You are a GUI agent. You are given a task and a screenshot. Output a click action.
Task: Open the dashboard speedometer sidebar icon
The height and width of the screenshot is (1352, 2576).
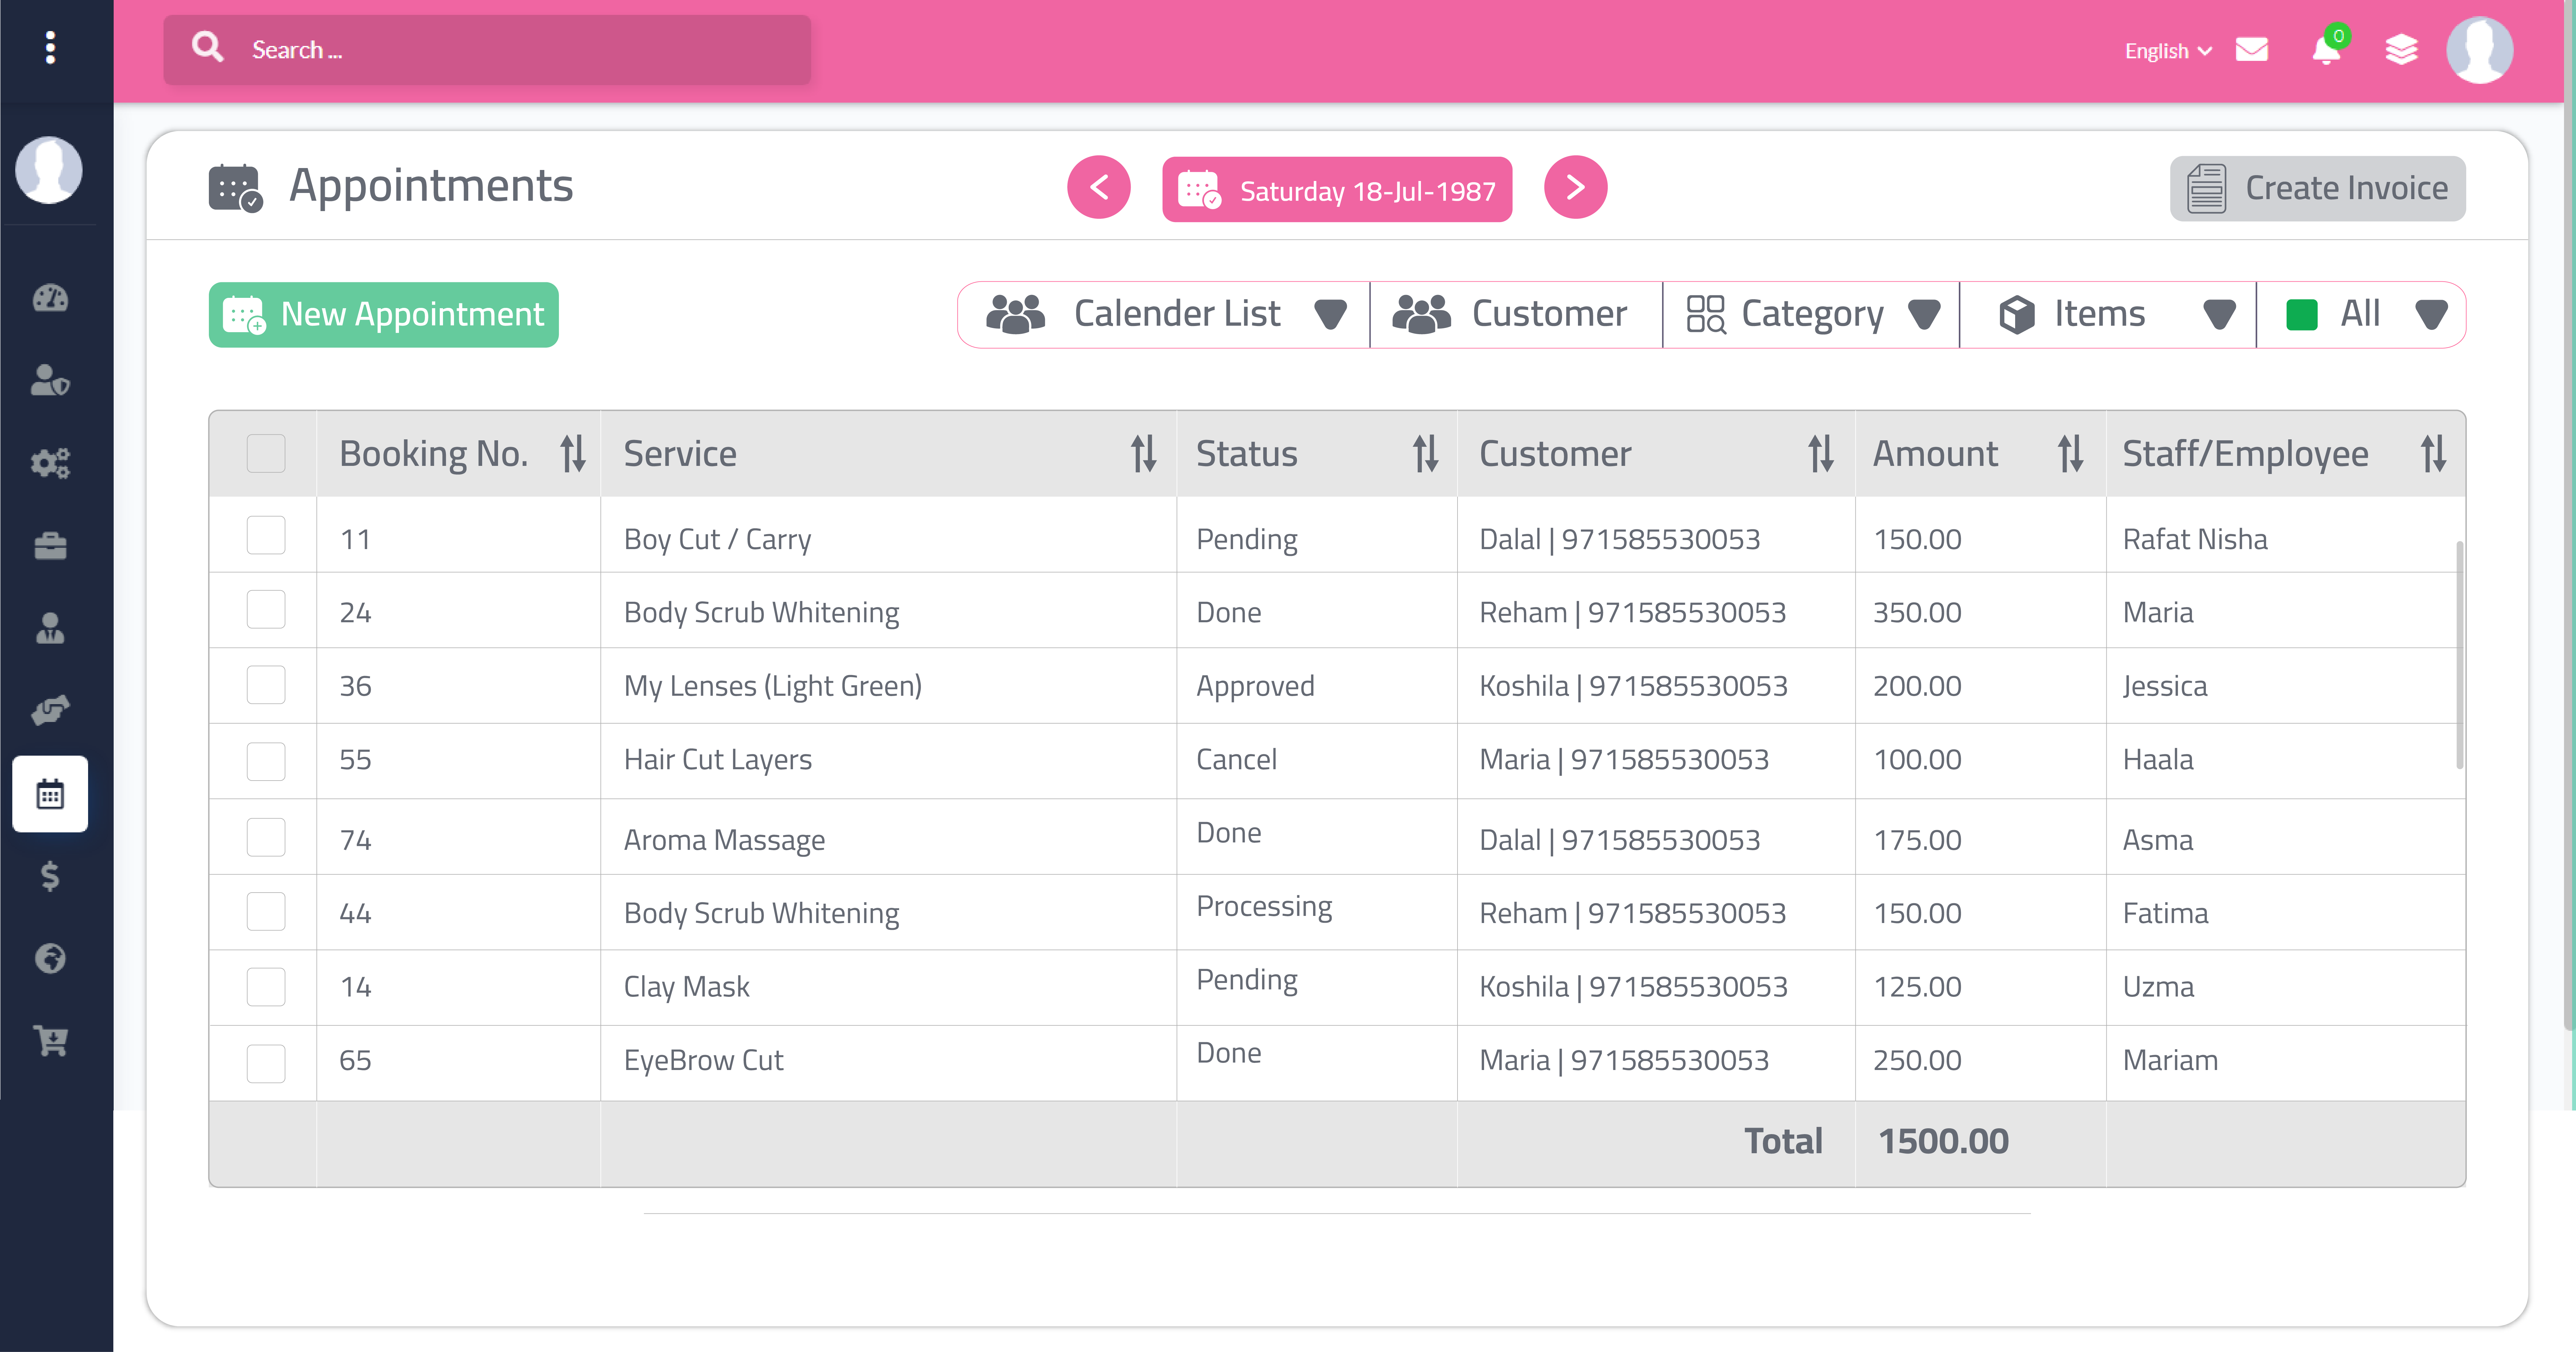[50, 298]
